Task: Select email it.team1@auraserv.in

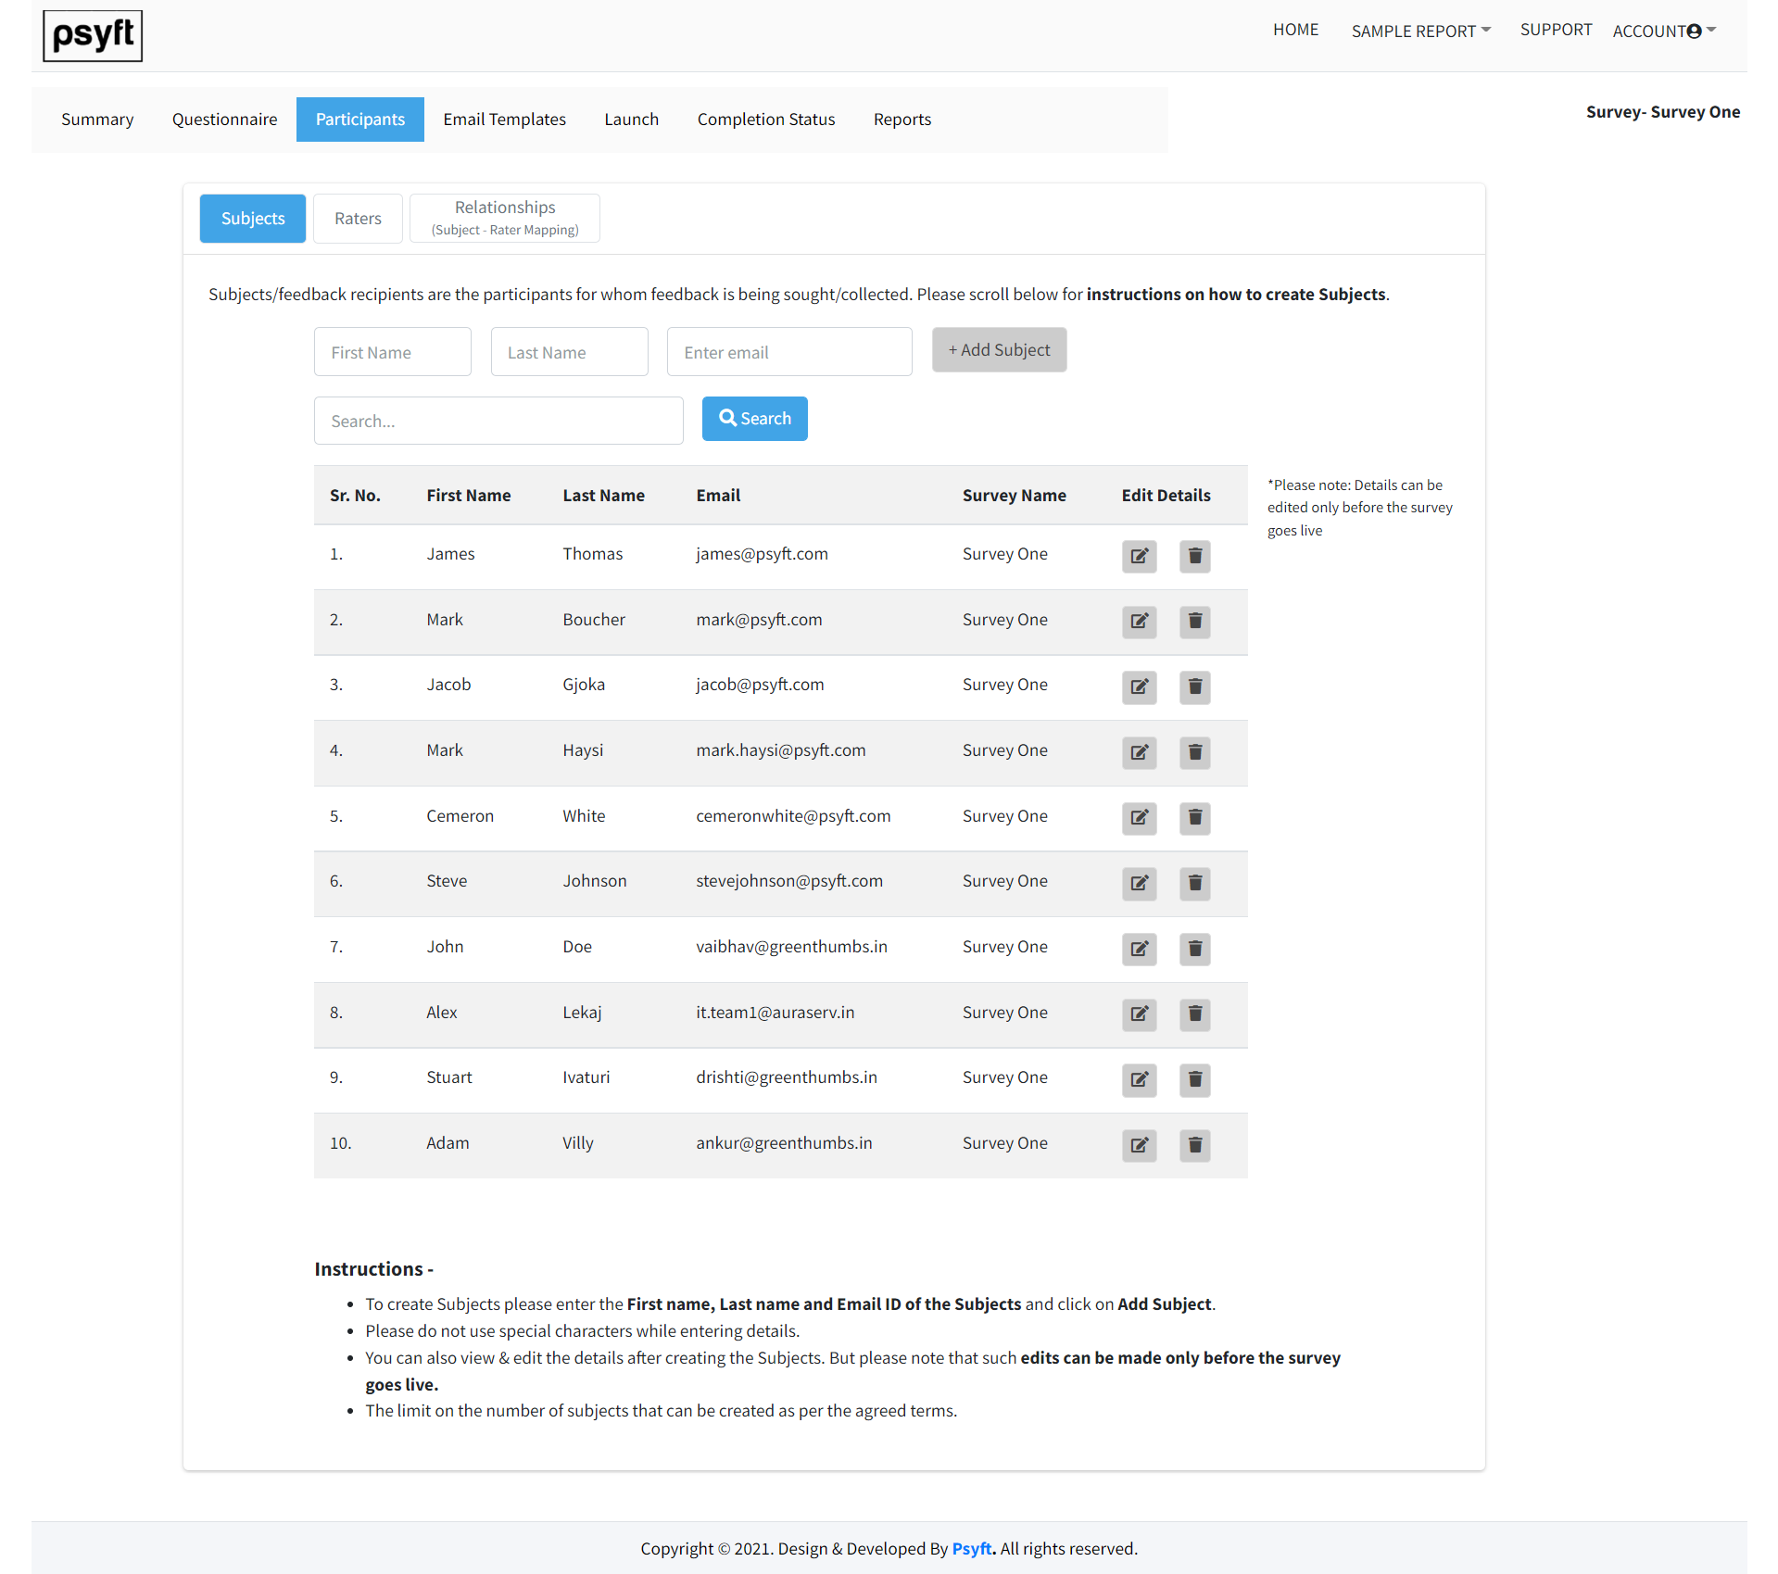Action: click(x=775, y=1013)
